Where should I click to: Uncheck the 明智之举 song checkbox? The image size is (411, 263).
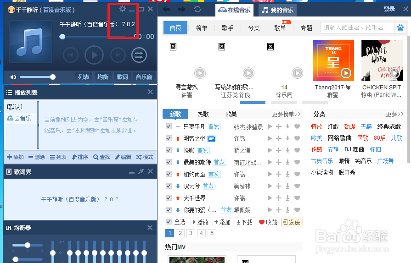(x=169, y=138)
